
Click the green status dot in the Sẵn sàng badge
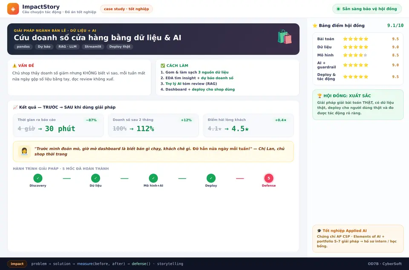pyautogui.click(x=338, y=9)
